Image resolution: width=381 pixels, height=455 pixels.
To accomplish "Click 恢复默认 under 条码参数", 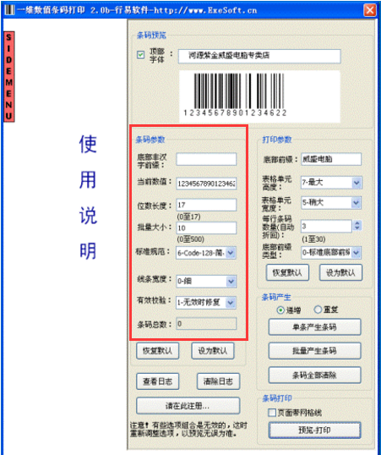I will tap(157, 351).
